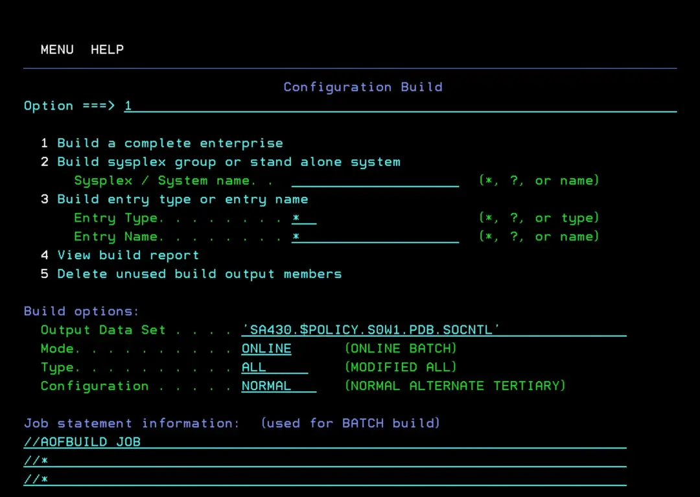This screenshot has height=497, width=700.
Task: Select option 5 Delete unused build output members
Action: [191, 274]
